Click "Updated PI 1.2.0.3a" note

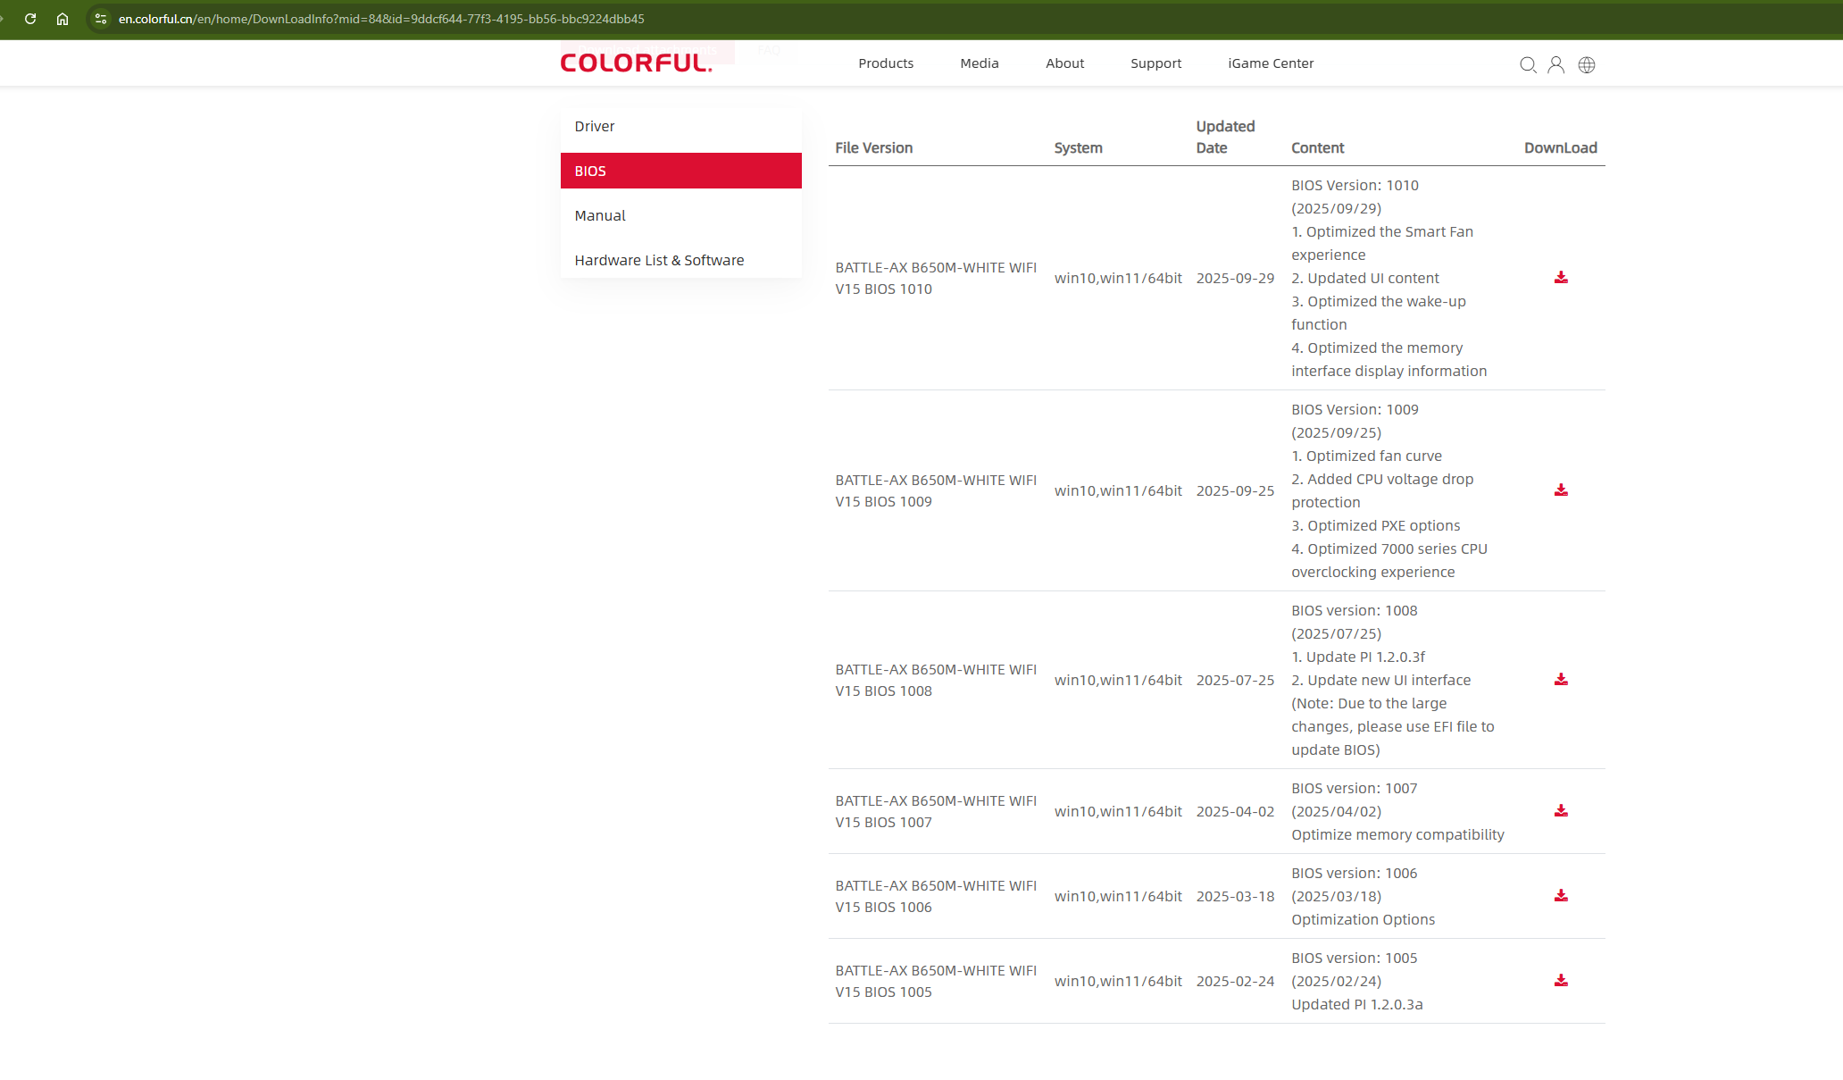point(1357,1005)
